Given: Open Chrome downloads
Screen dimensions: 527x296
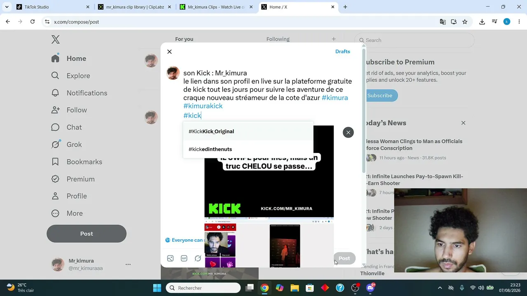Looking at the screenshot, I should [x=482, y=22].
